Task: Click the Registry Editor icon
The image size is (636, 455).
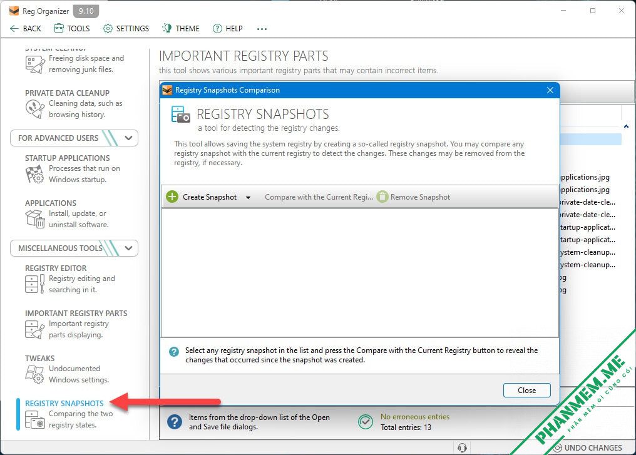Action: pos(35,284)
